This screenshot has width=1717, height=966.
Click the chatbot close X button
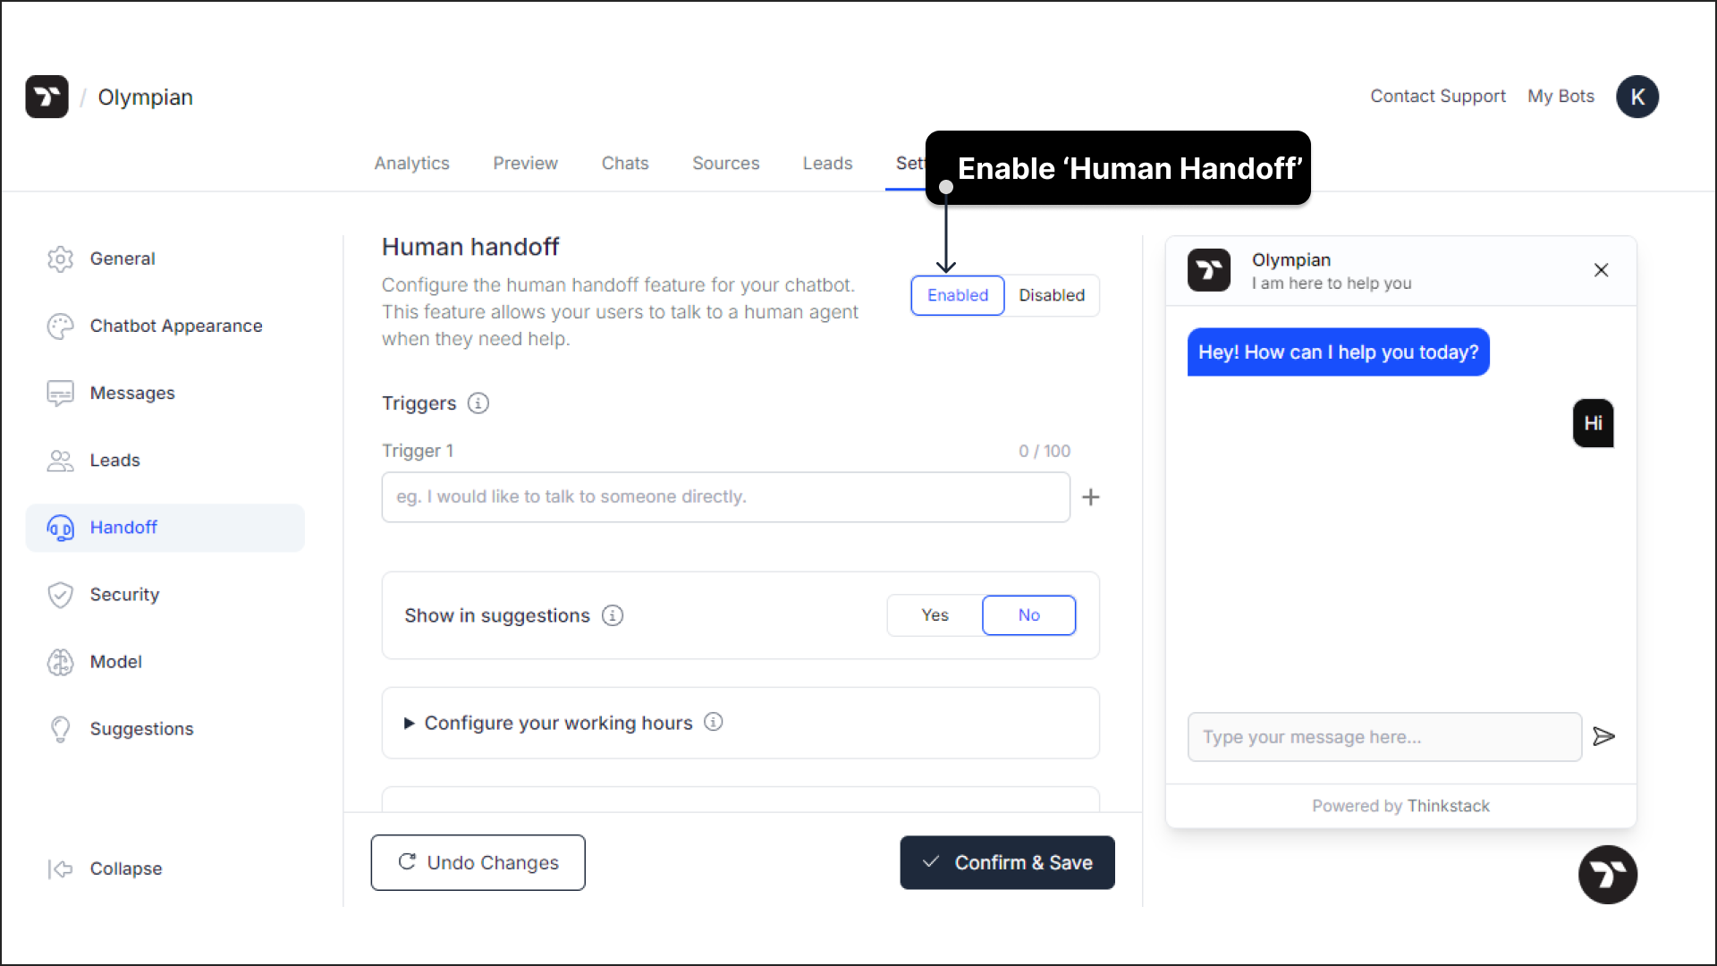coord(1602,270)
